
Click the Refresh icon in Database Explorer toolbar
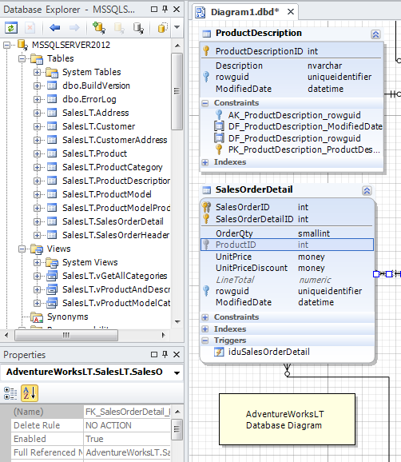11,28
